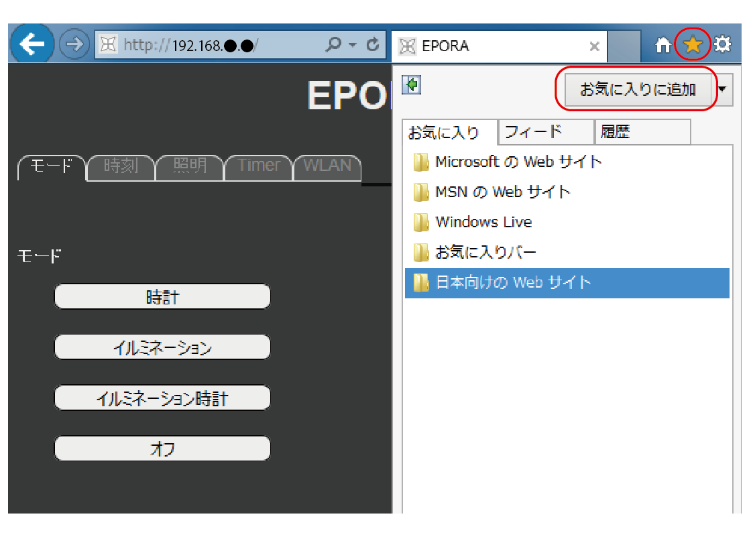
Task: Open the home page icon
Action: point(662,46)
